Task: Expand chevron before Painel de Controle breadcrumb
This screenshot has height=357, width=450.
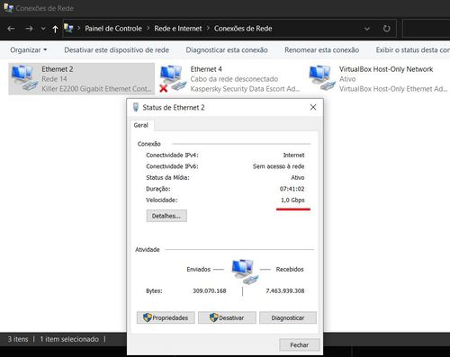Action: [79, 28]
